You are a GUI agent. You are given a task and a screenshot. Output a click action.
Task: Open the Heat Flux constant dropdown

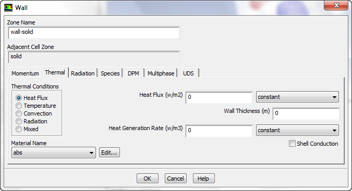point(297,97)
